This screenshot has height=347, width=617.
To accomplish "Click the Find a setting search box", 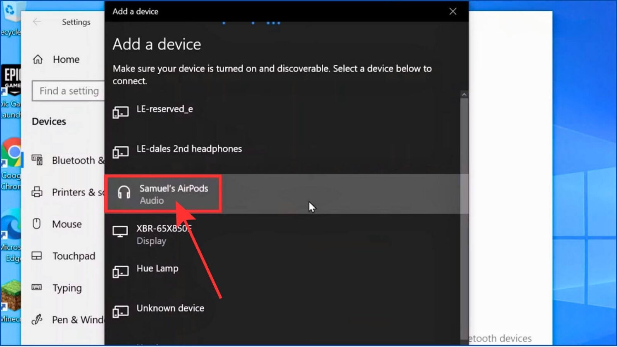I will pyautogui.click(x=69, y=91).
